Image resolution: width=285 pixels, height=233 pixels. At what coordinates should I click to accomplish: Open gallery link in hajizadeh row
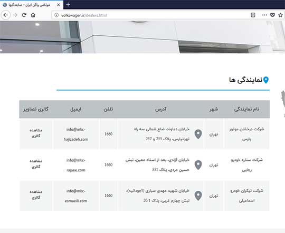point(36,133)
